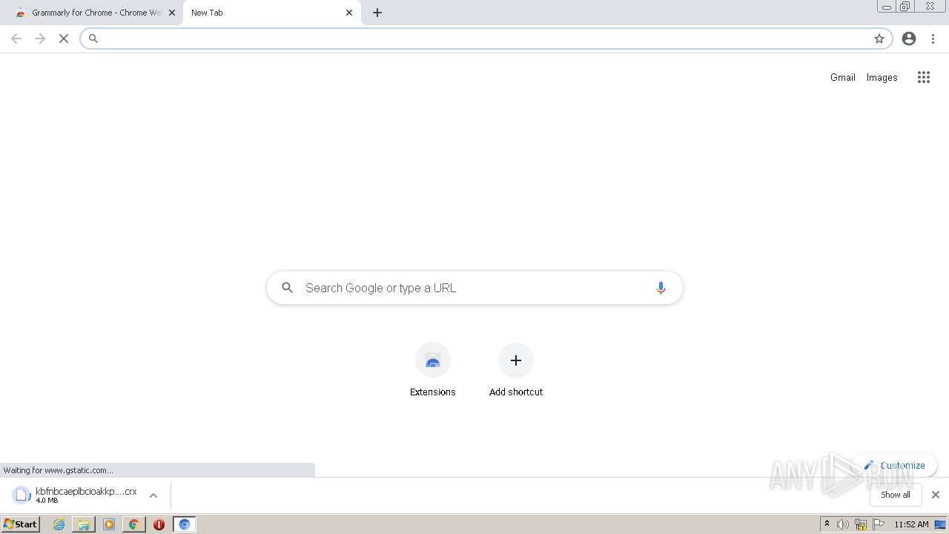949x534 pixels.
Task: Select the active Chrome window taskbar button
Action: click(185, 524)
